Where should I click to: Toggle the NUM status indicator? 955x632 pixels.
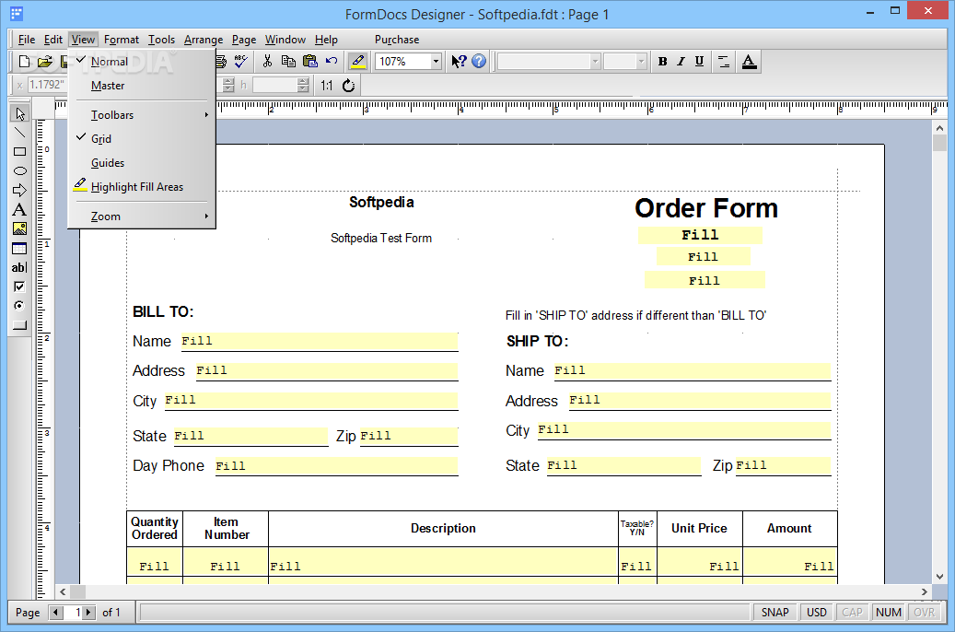[x=889, y=613]
